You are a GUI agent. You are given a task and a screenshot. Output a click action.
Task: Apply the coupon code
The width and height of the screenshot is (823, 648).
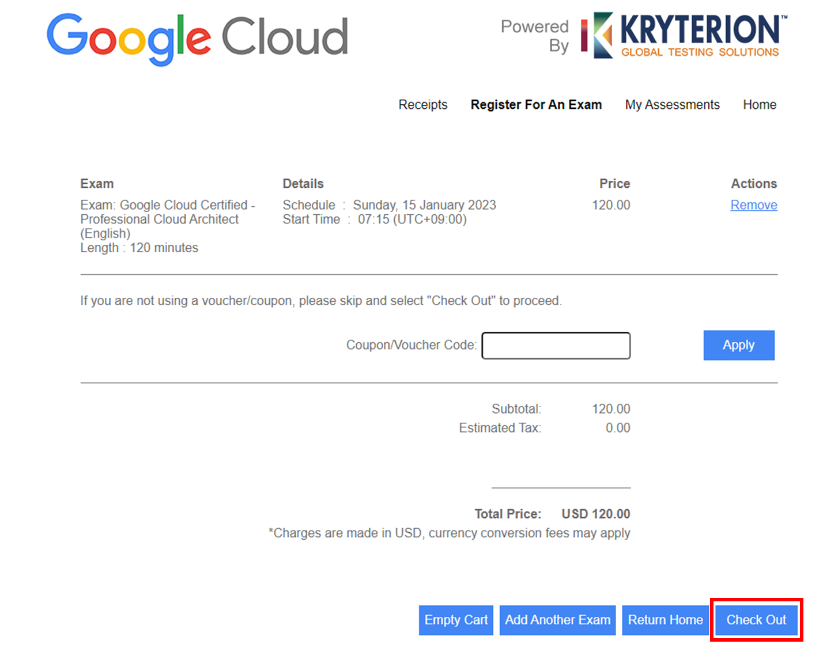(739, 345)
